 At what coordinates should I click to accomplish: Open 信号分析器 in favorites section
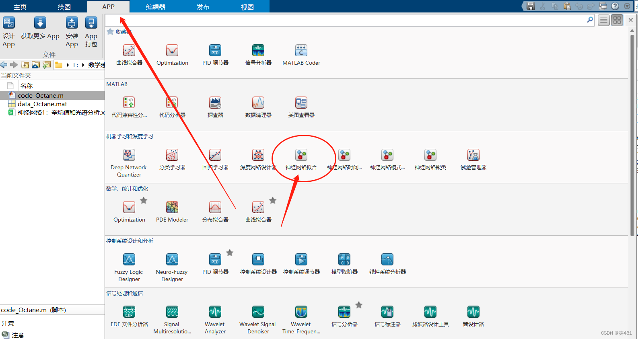tap(258, 55)
